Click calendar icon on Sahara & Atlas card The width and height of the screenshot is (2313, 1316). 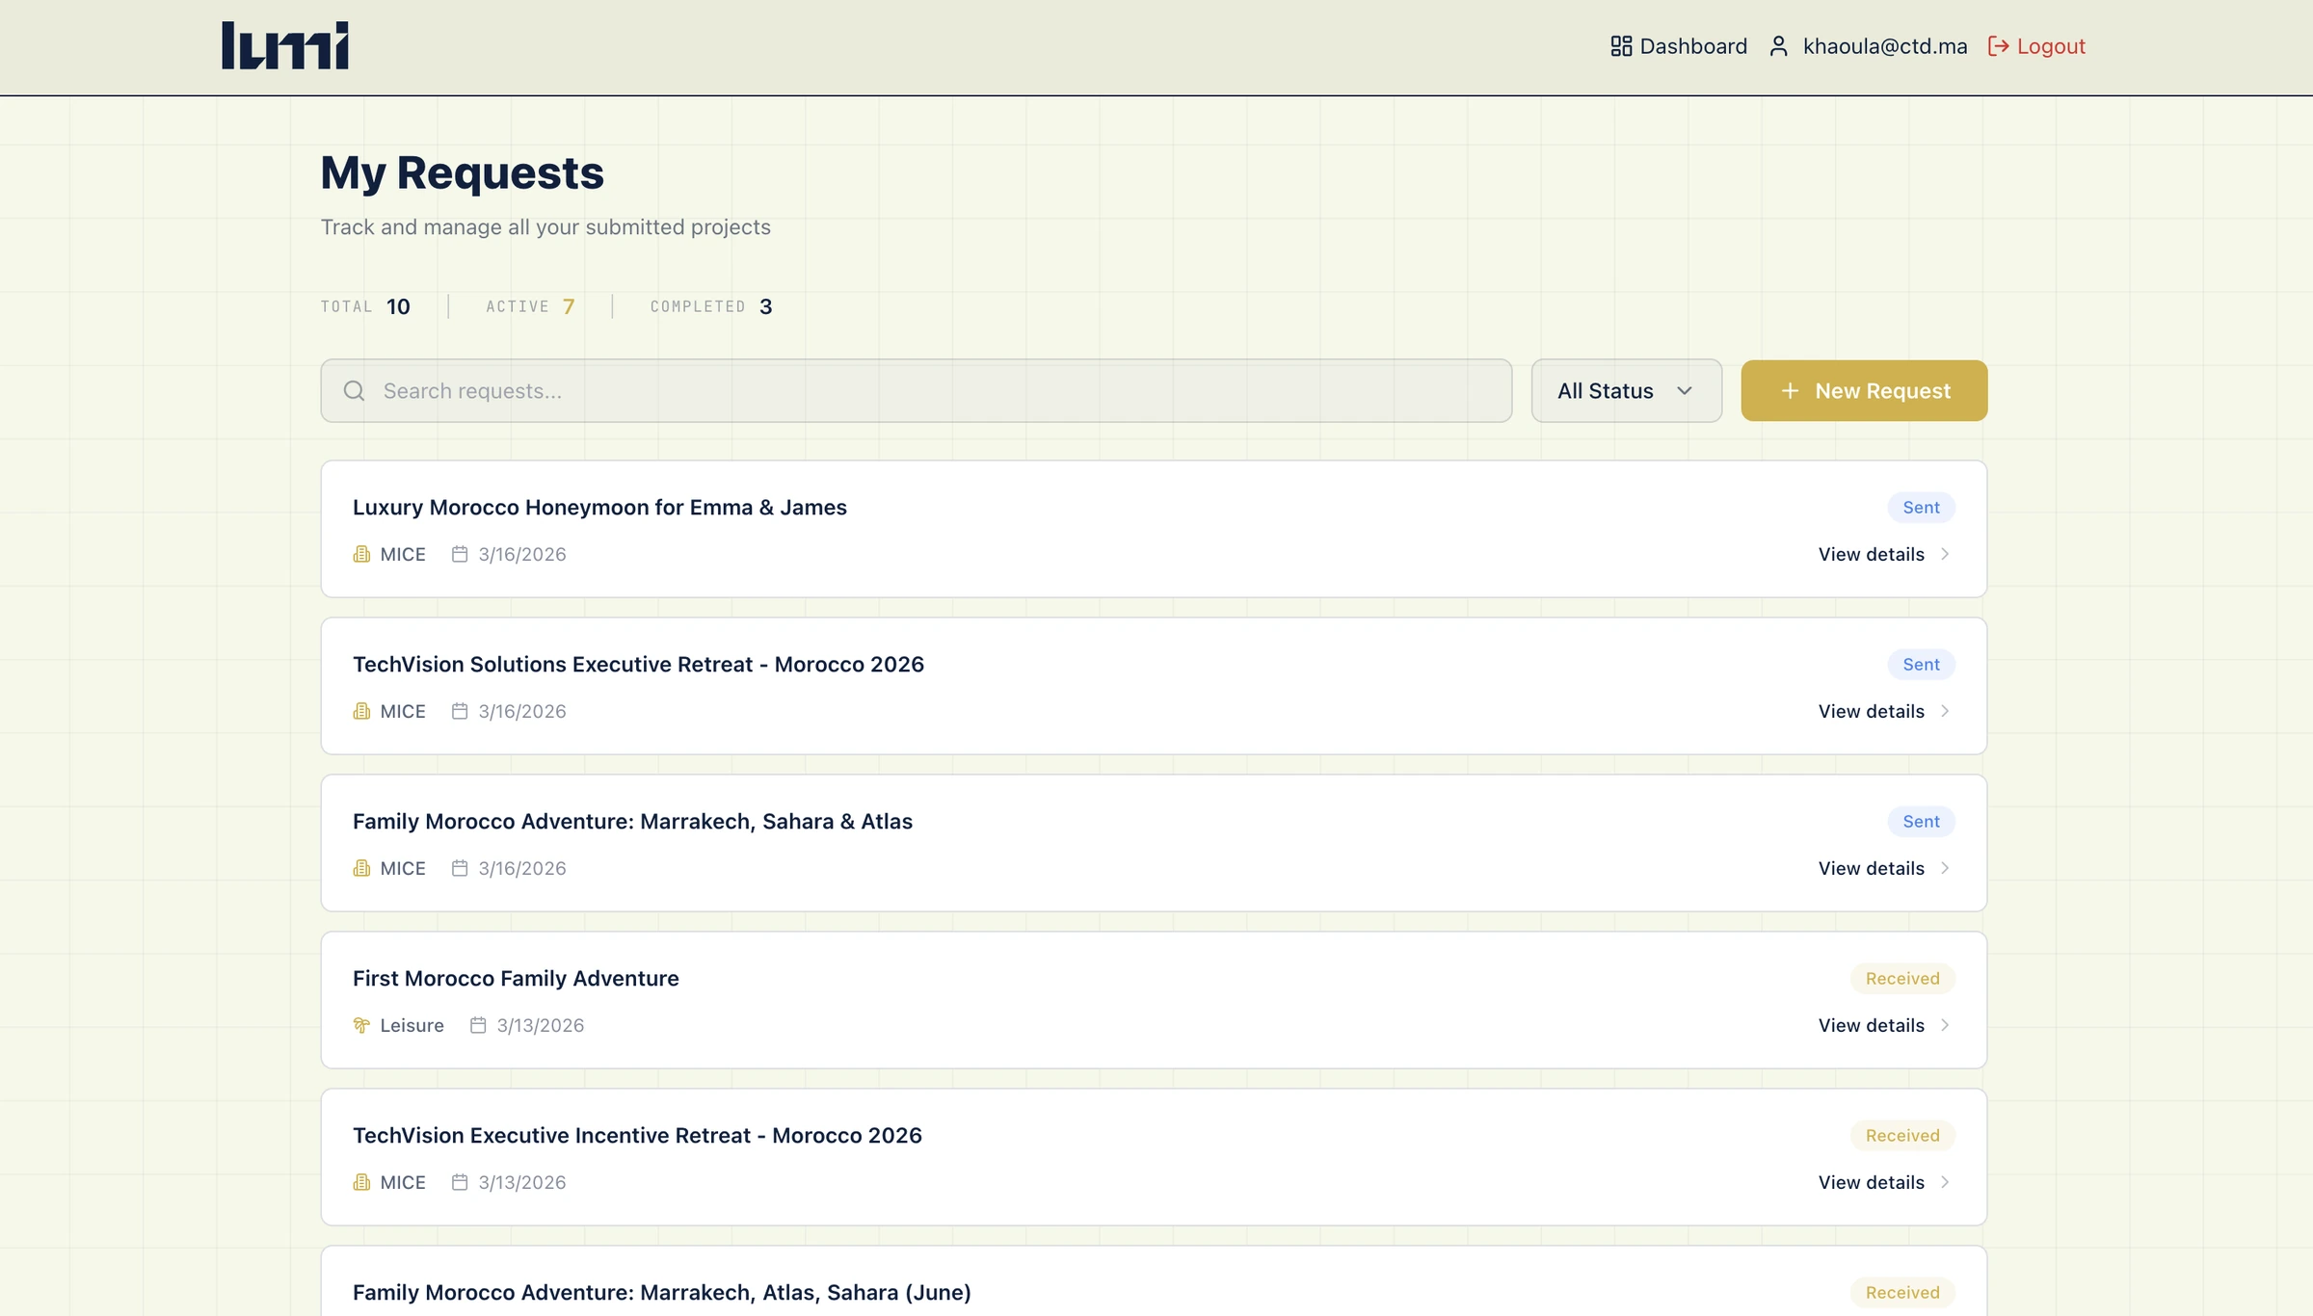[460, 868]
